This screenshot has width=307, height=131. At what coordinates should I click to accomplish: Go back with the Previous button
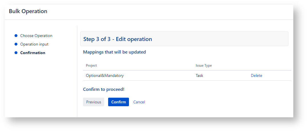(94, 102)
